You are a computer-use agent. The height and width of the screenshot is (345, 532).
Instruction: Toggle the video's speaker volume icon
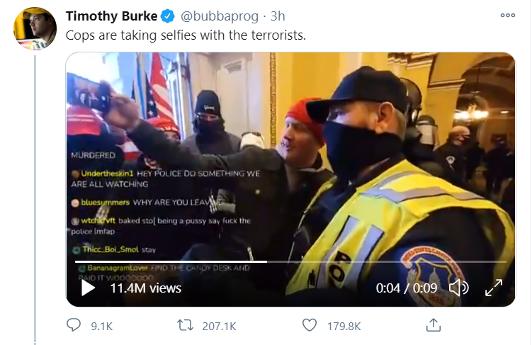tap(459, 288)
